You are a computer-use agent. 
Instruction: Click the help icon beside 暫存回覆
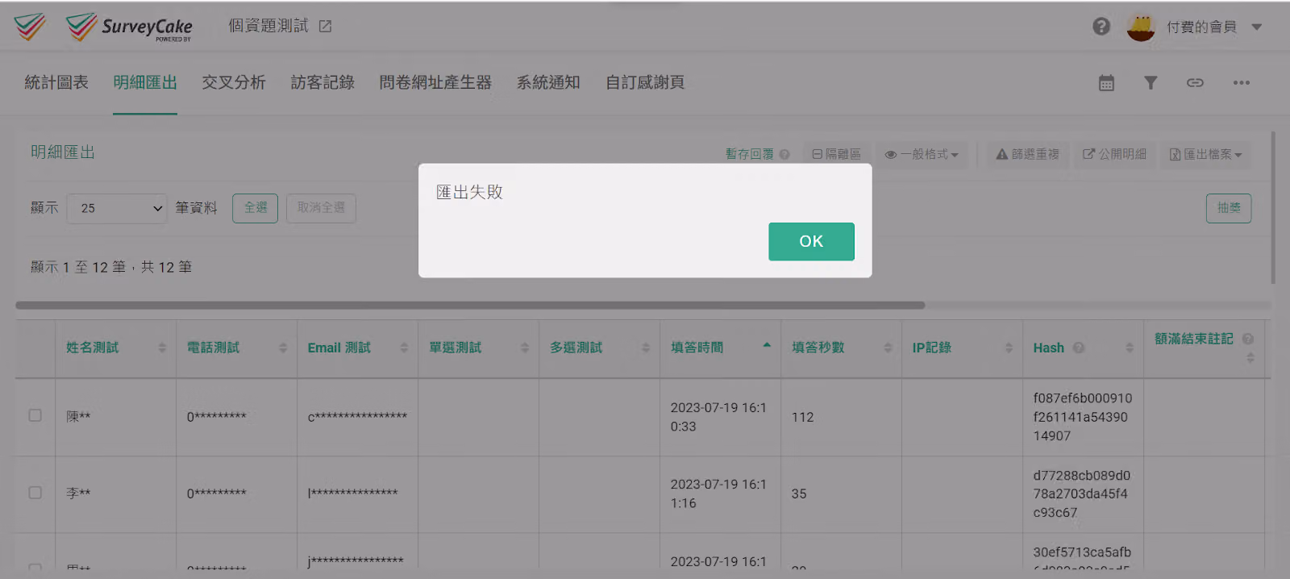point(784,154)
